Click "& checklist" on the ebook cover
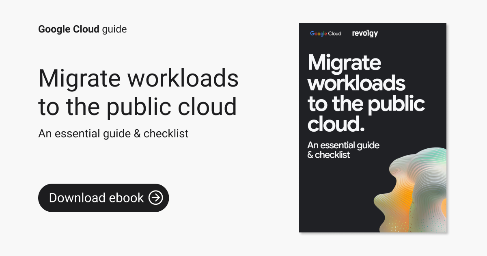This screenshot has height=256, width=487. pyautogui.click(x=329, y=155)
